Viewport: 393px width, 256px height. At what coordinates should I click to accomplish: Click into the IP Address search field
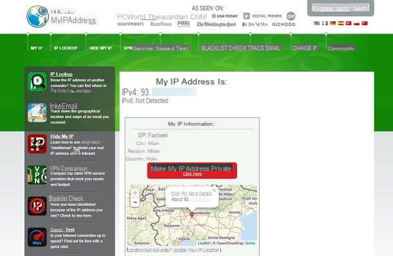332,8
